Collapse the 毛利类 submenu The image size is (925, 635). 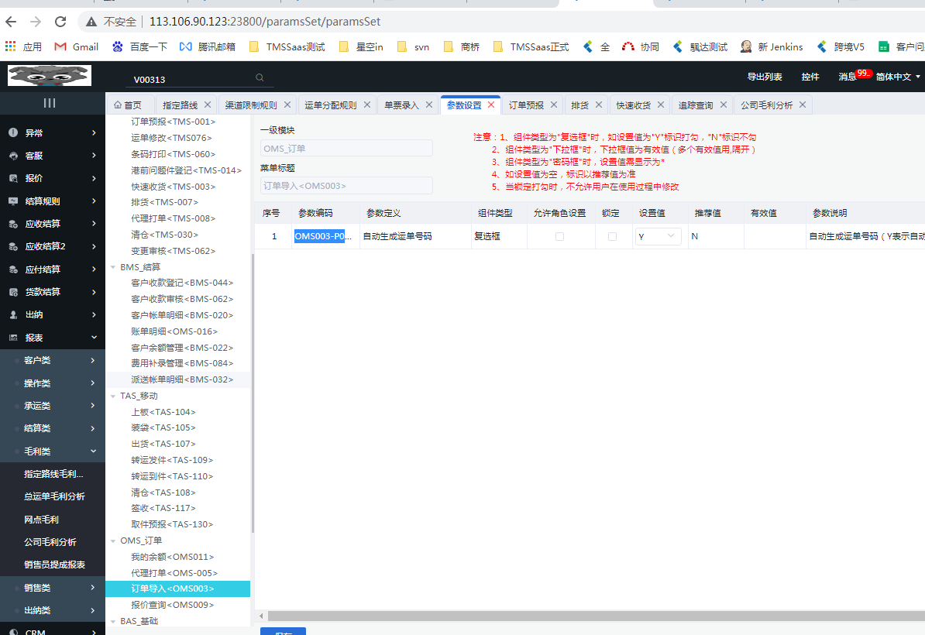(x=53, y=451)
